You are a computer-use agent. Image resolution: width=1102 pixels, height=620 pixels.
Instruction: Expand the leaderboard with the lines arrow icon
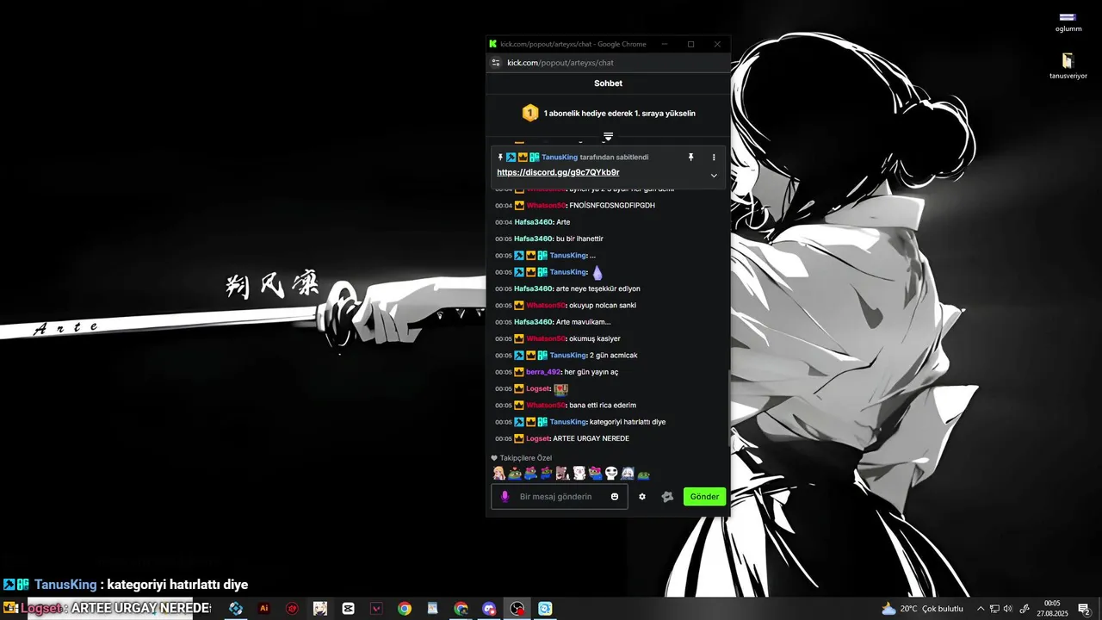(608, 137)
